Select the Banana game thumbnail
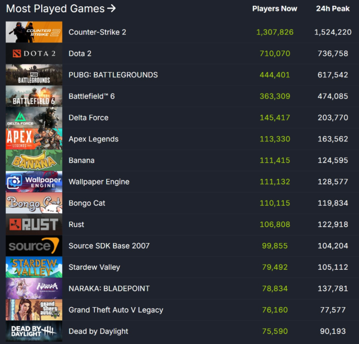 [34, 160]
